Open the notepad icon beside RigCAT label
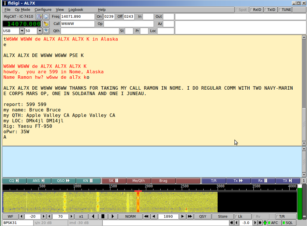The height and width of the screenshot is (226, 307). click(x=39, y=17)
